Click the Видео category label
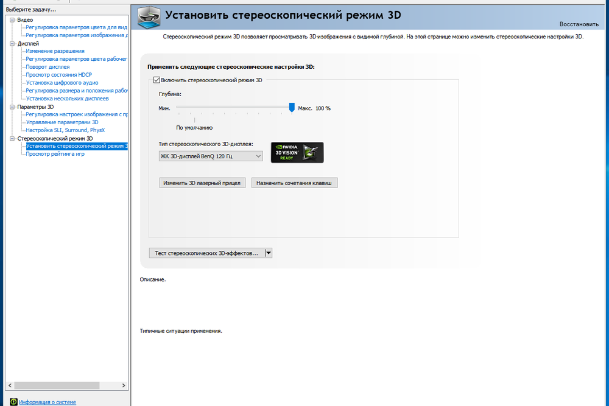 click(x=25, y=20)
